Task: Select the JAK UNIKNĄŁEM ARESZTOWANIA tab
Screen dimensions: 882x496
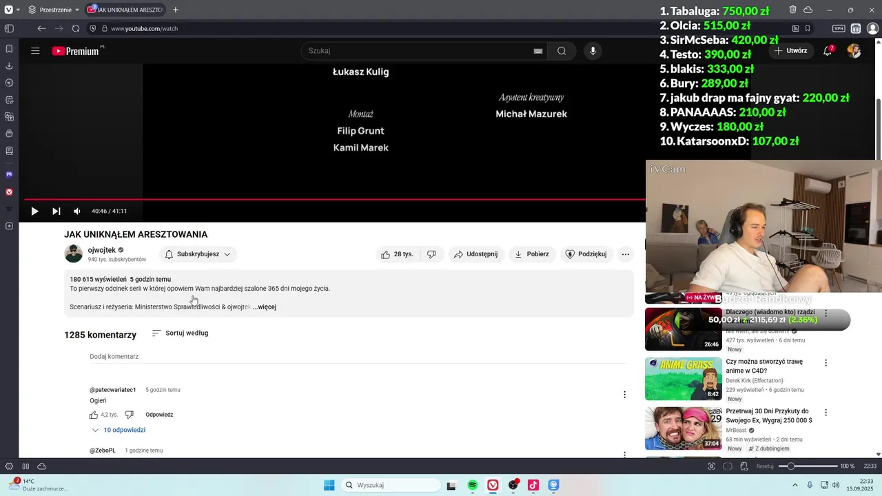Action: (125, 10)
